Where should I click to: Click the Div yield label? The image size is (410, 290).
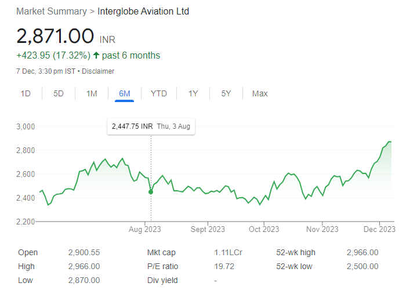162,280
